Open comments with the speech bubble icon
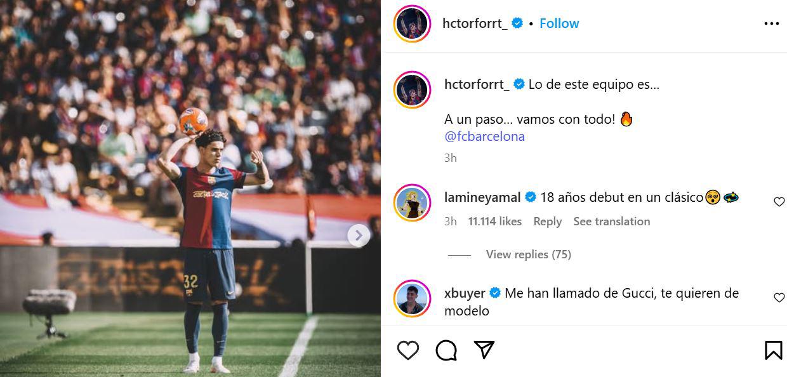This screenshot has width=787, height=377. click(446, 350)
